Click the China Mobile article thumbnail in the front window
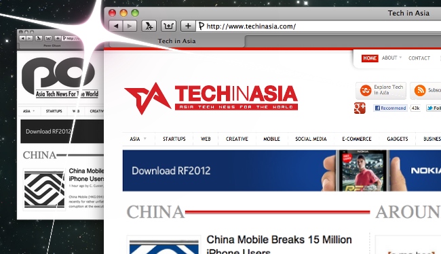This screenshot has height=254, width=441. point(164,245)
